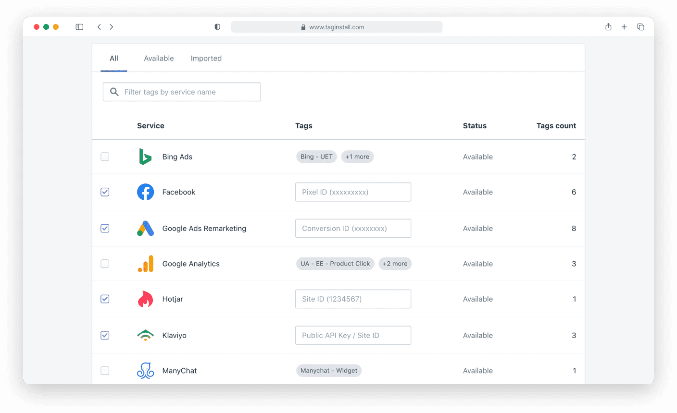
Task: Click the search magnifier icon in filter box
Action: [114, 92]
